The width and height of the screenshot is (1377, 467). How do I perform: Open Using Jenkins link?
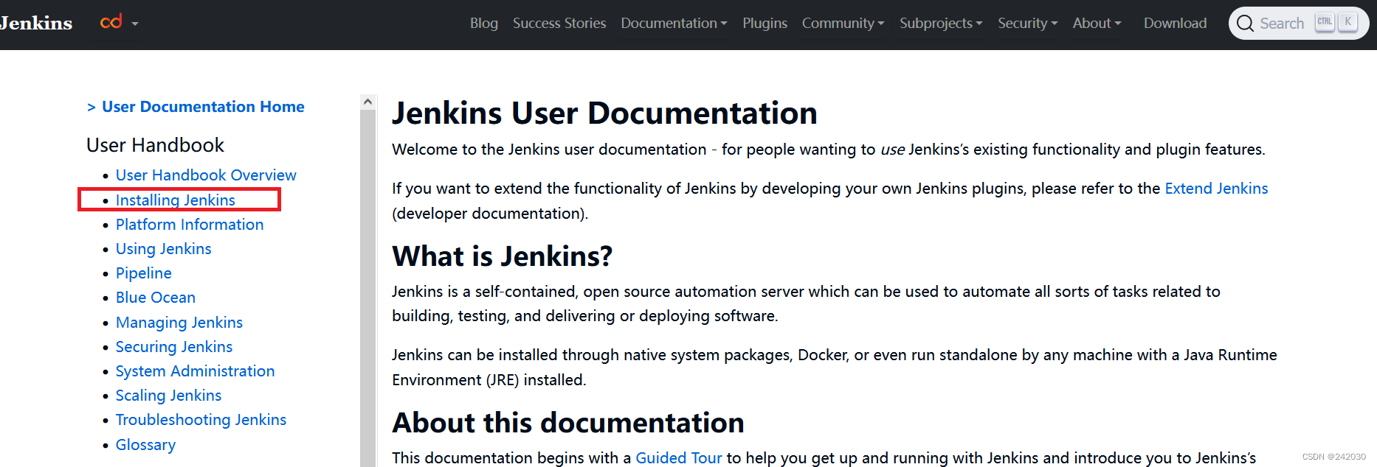point(164,249)
